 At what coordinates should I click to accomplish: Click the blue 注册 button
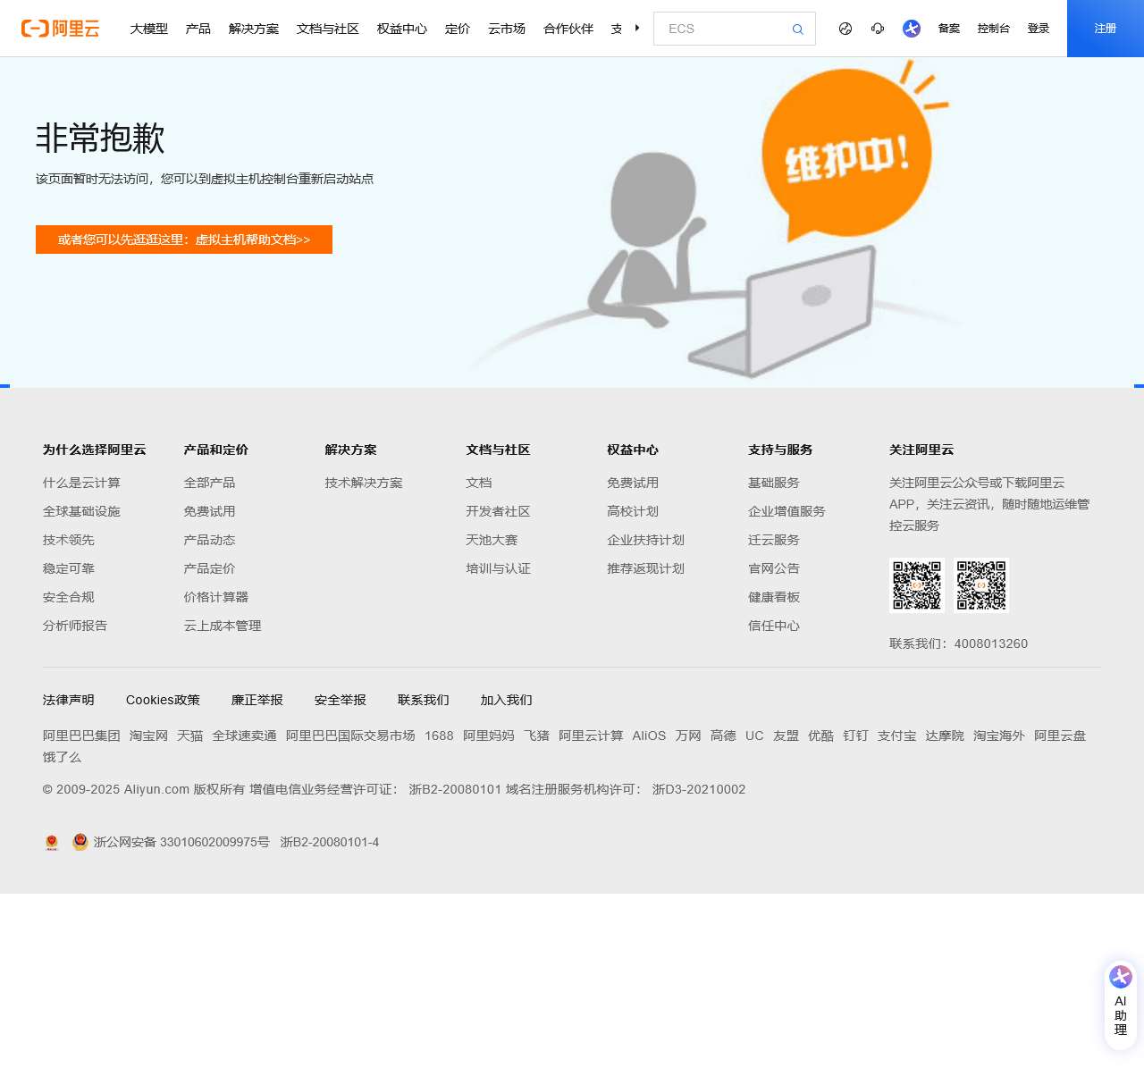coord(1106,29)
